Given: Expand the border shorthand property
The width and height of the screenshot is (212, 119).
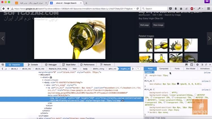Looking at the screenshot, I should pyautogui.click(x=149, y=112).
